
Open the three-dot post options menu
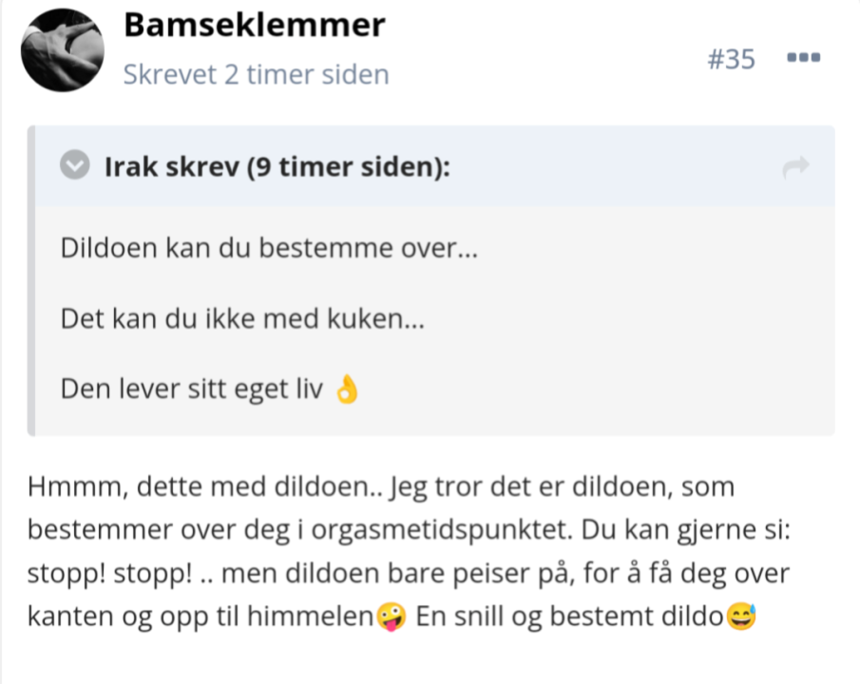(803, 58)
